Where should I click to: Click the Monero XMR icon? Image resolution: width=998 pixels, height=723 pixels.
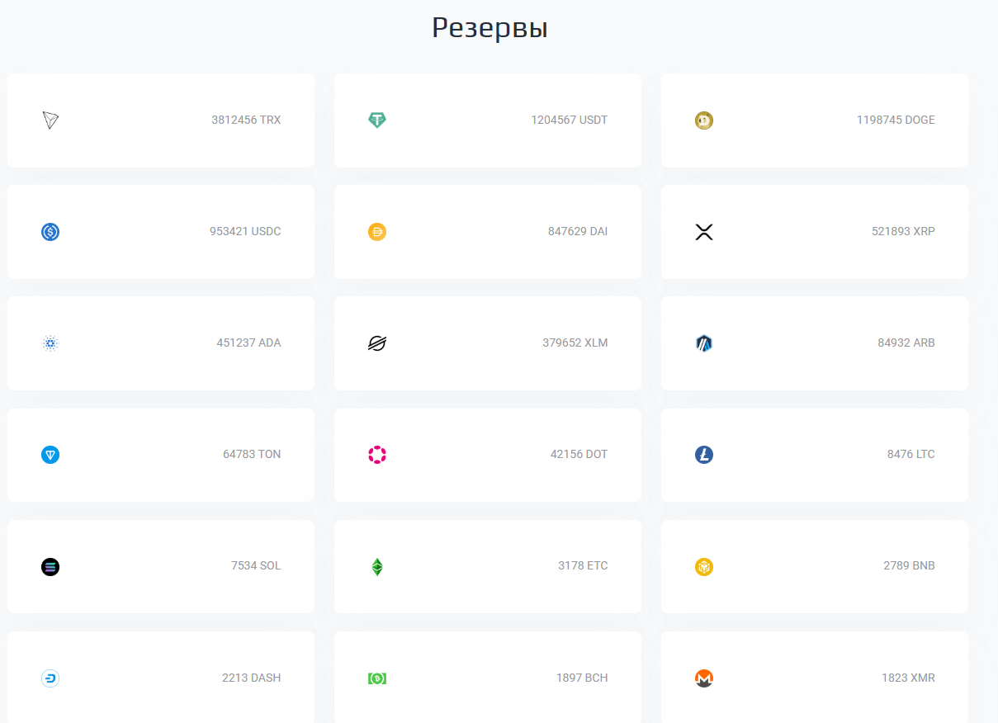pyautogui.click(x=704, y=678)
